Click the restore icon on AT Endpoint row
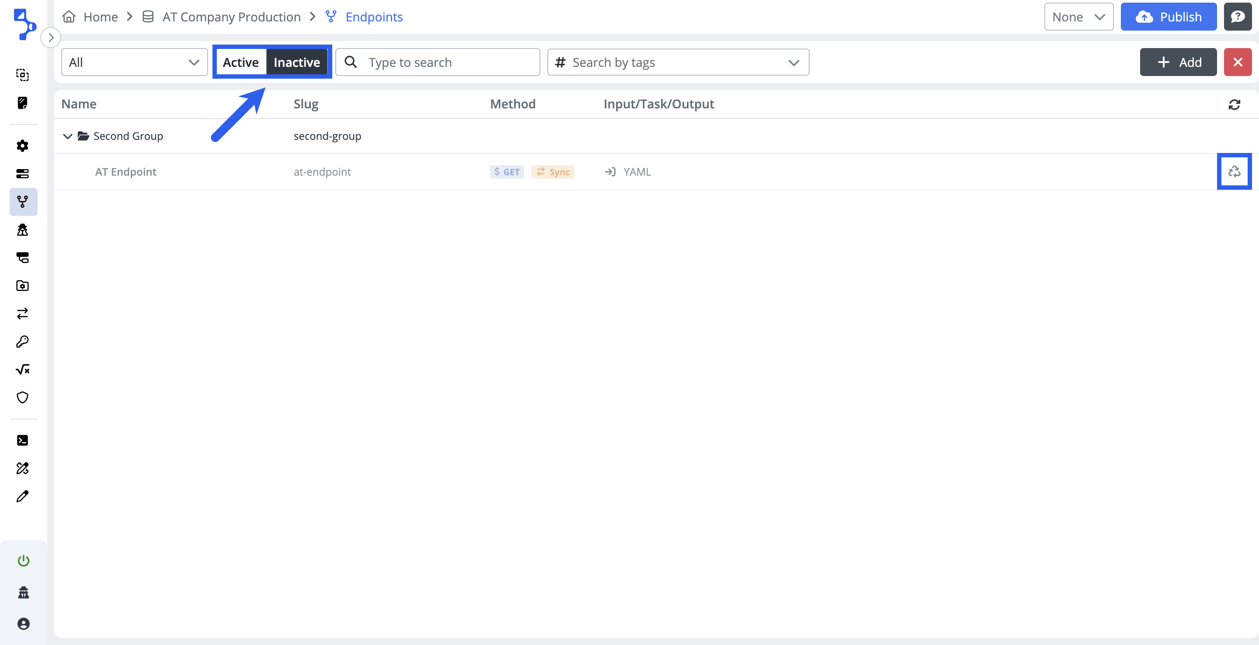The width and height of the screenshot is (1259, 645). click(x=1234, y=171)
